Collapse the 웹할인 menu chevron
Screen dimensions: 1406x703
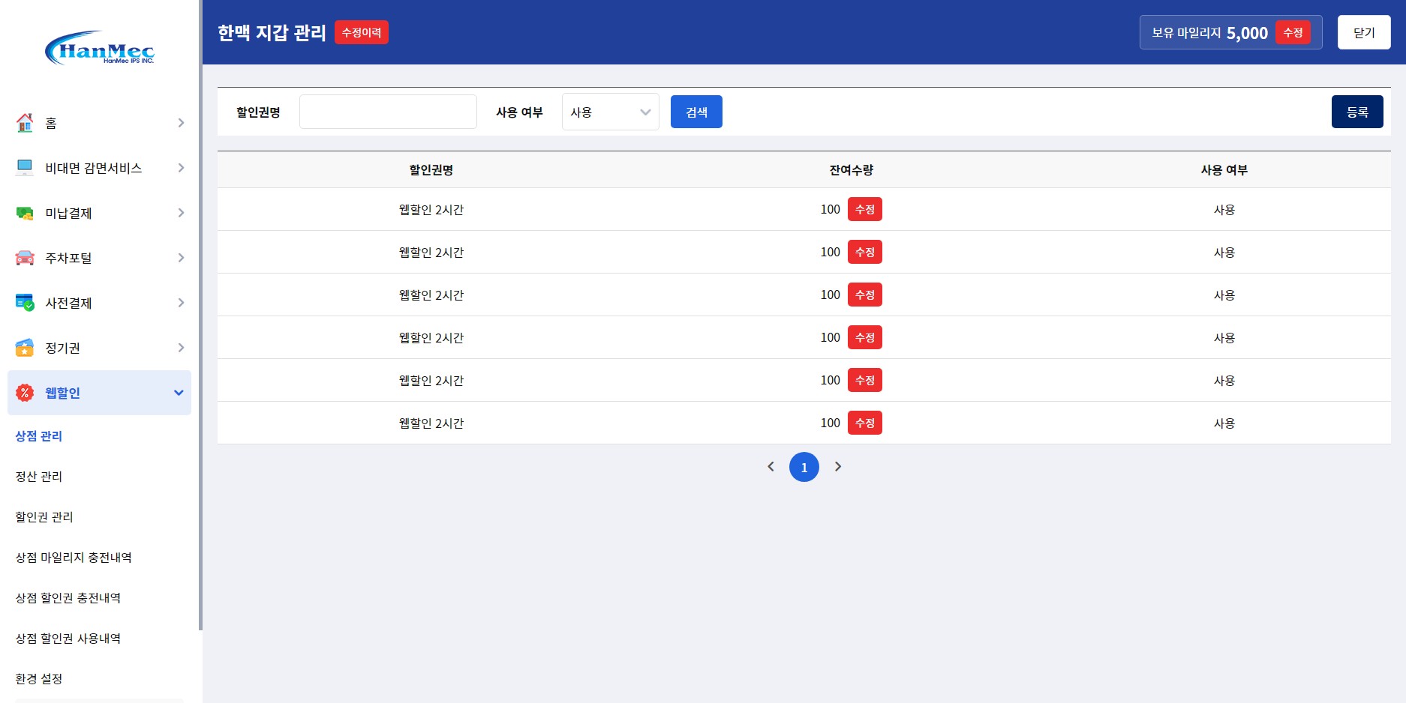click(x=178, y=392)
